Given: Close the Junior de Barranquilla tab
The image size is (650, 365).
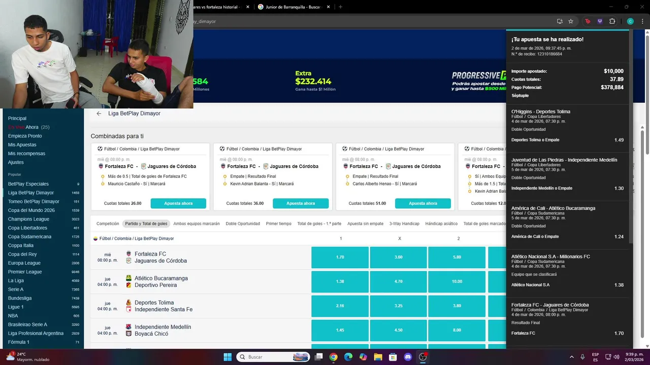Looking at the screenshot, I should coord(328,7).
